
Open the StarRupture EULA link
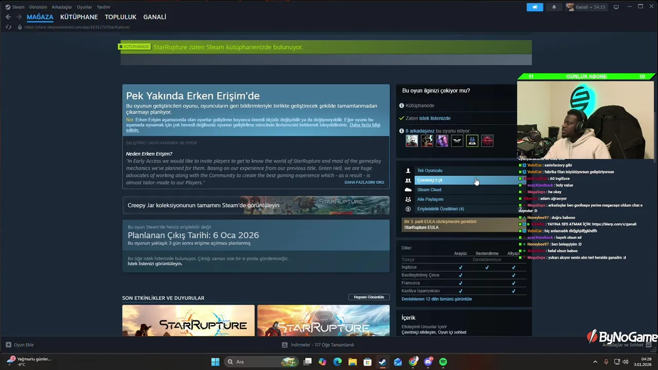(x=422, y=227)
